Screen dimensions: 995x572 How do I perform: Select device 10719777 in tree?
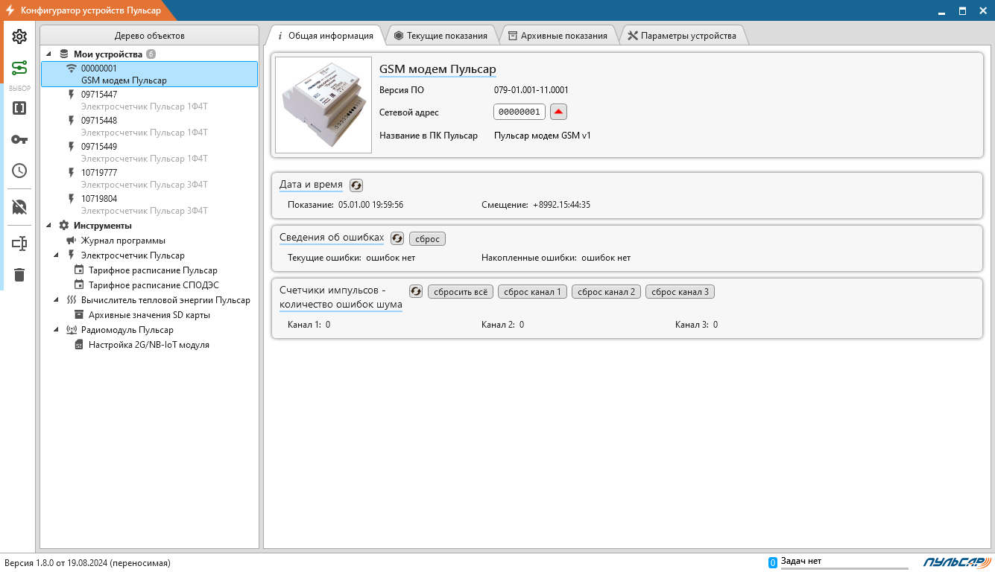(x=149, y=179)
